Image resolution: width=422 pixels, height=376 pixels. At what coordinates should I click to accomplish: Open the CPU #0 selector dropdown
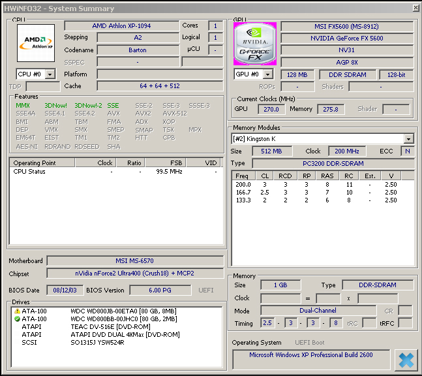(x=50, y=74)
